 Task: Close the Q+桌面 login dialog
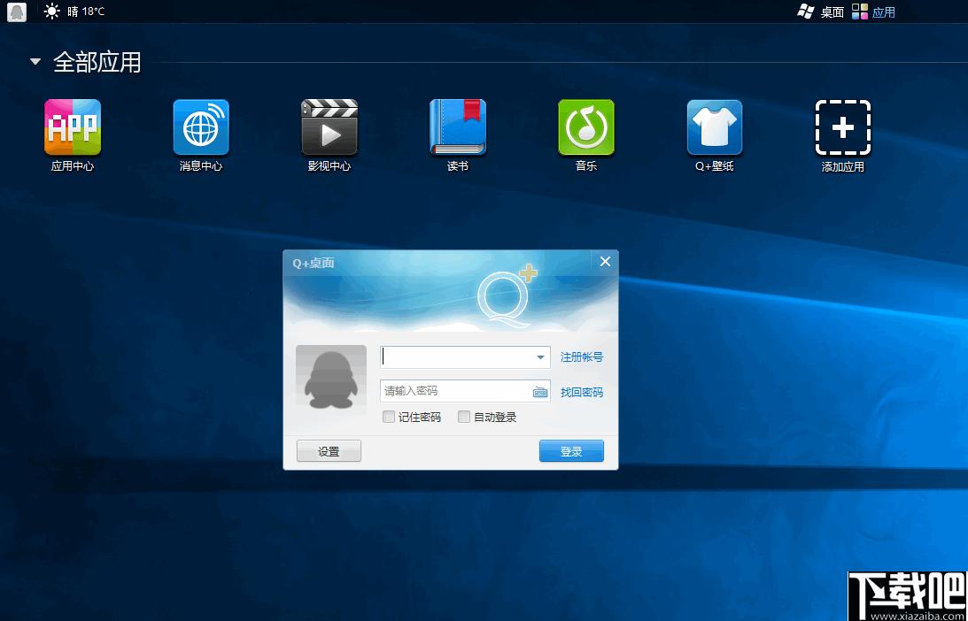point(605,262)
